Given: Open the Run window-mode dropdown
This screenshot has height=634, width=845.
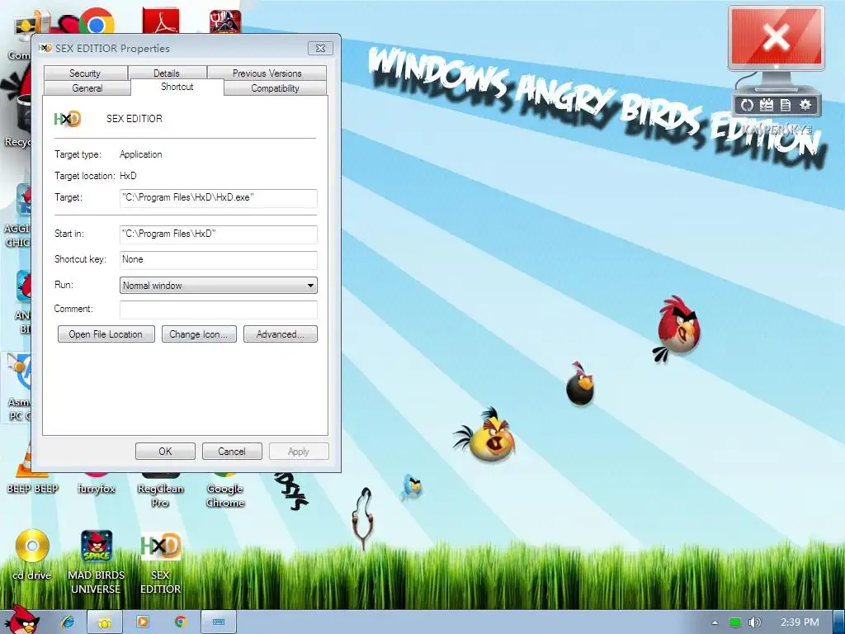Looking at the screenshot, I should click(x=218, y=285).
